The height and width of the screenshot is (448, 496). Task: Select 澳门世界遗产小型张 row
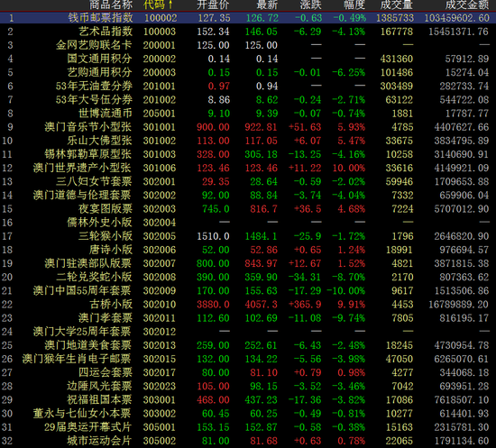[x=248, y=168]
